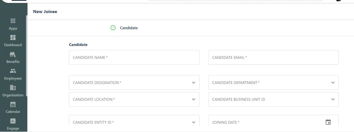The image size is (354, 132).
Task: Click the Candidate Email input field
Action: click(273, 58)
